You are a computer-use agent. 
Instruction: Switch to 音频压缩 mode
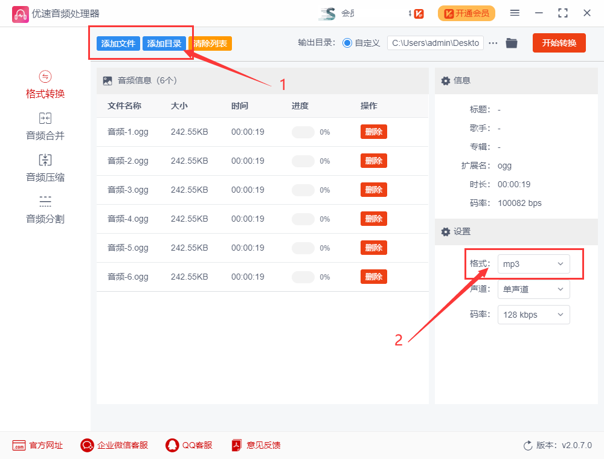coord(45,167)
